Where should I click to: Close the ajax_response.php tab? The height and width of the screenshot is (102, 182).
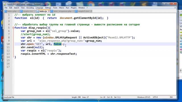(73, 11)
